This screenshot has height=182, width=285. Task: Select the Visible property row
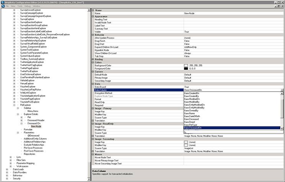189,32
